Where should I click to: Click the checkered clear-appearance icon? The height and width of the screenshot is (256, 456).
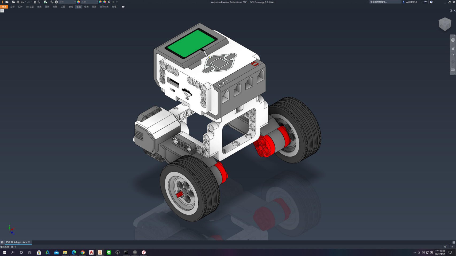[x=56, y=2]
